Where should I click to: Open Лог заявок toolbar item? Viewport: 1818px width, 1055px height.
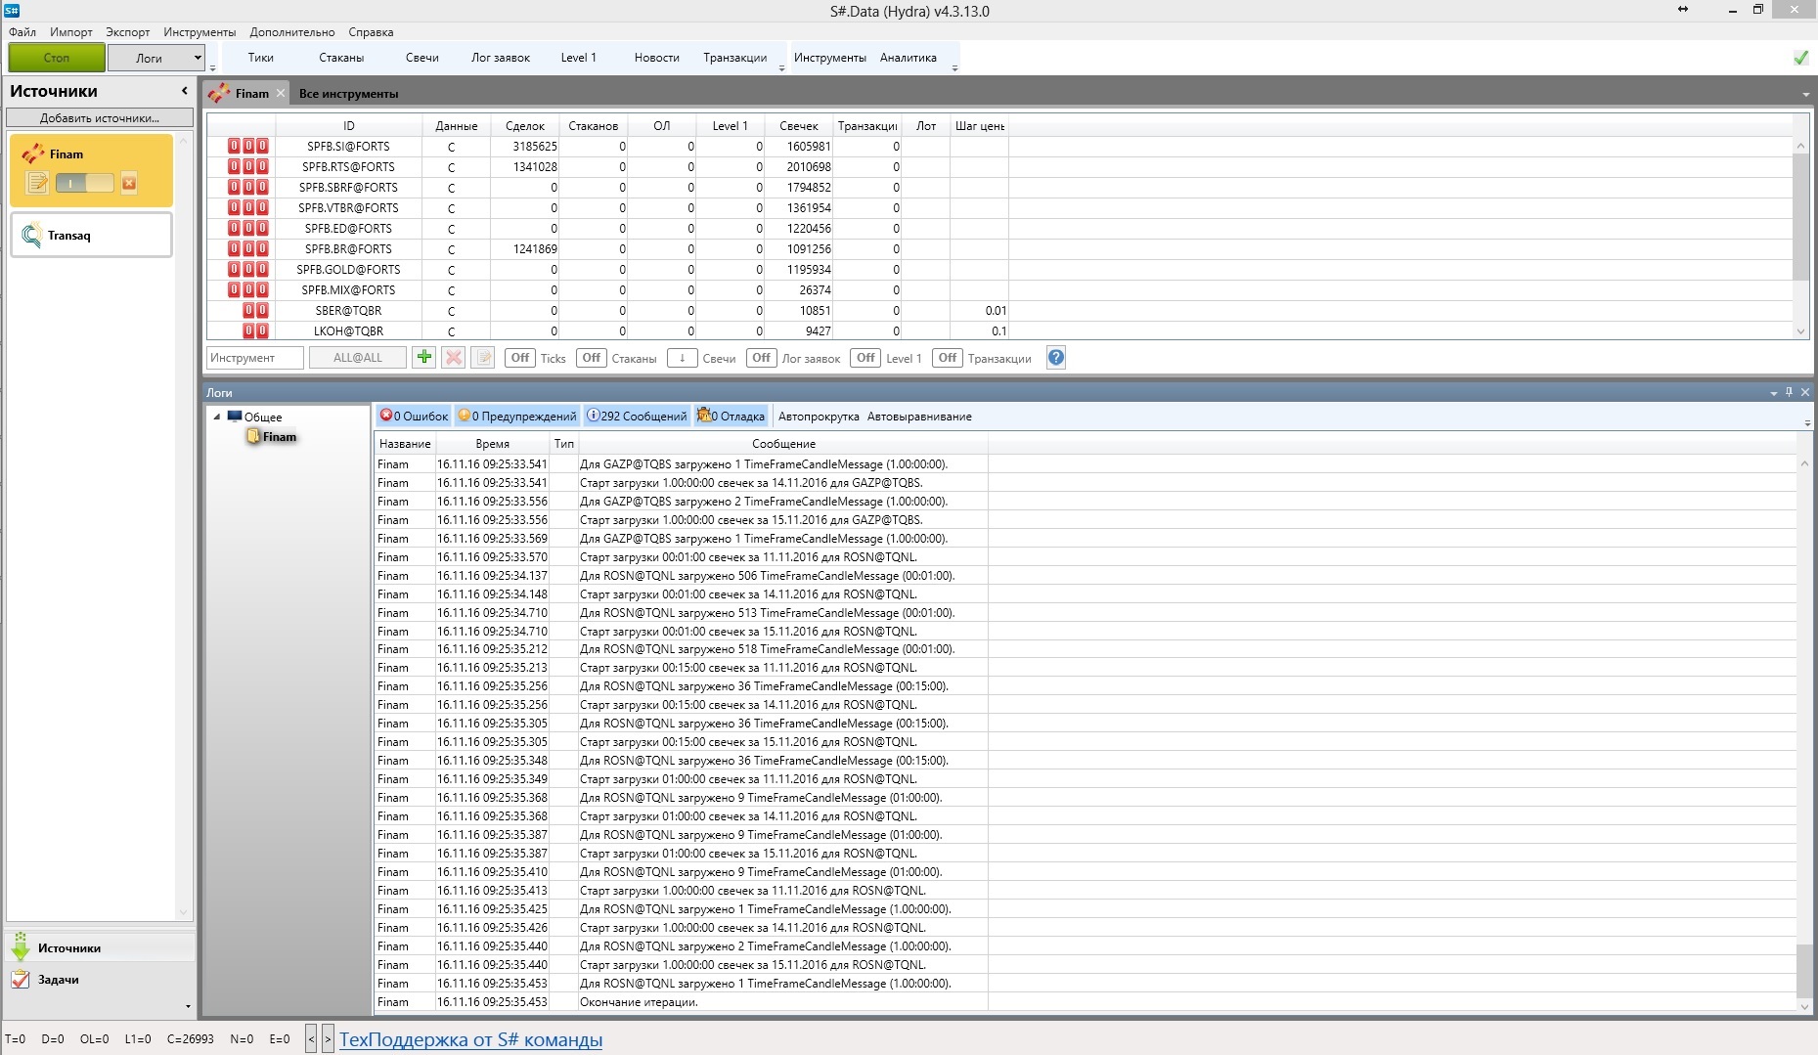pos(501,58)
